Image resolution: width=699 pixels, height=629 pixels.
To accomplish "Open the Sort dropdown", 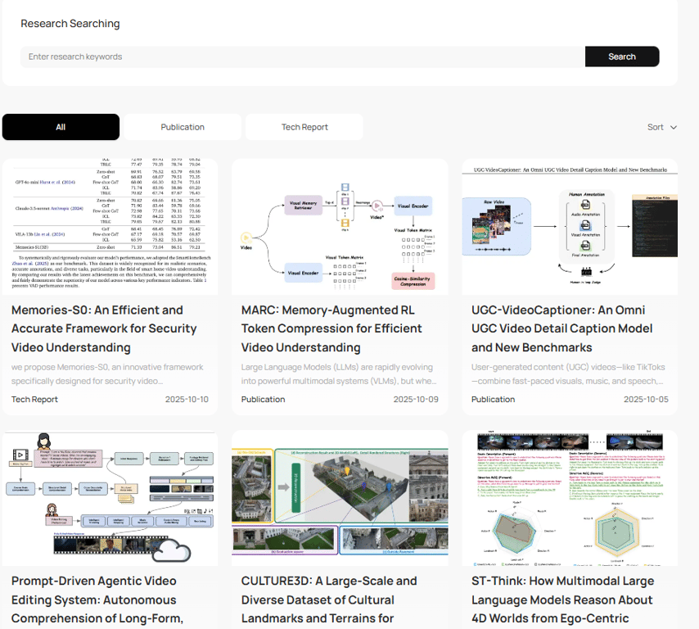I will (662, 127).
